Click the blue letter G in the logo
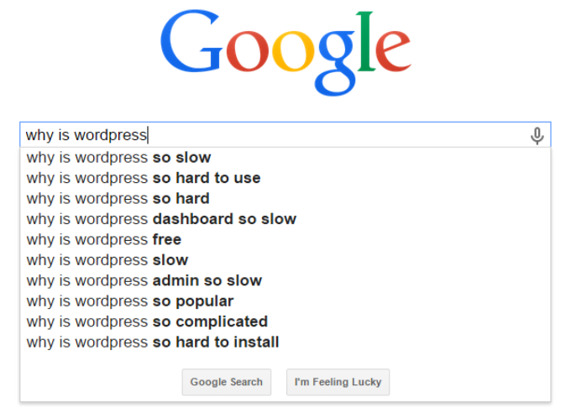571x413 pixels. point(191,41)
